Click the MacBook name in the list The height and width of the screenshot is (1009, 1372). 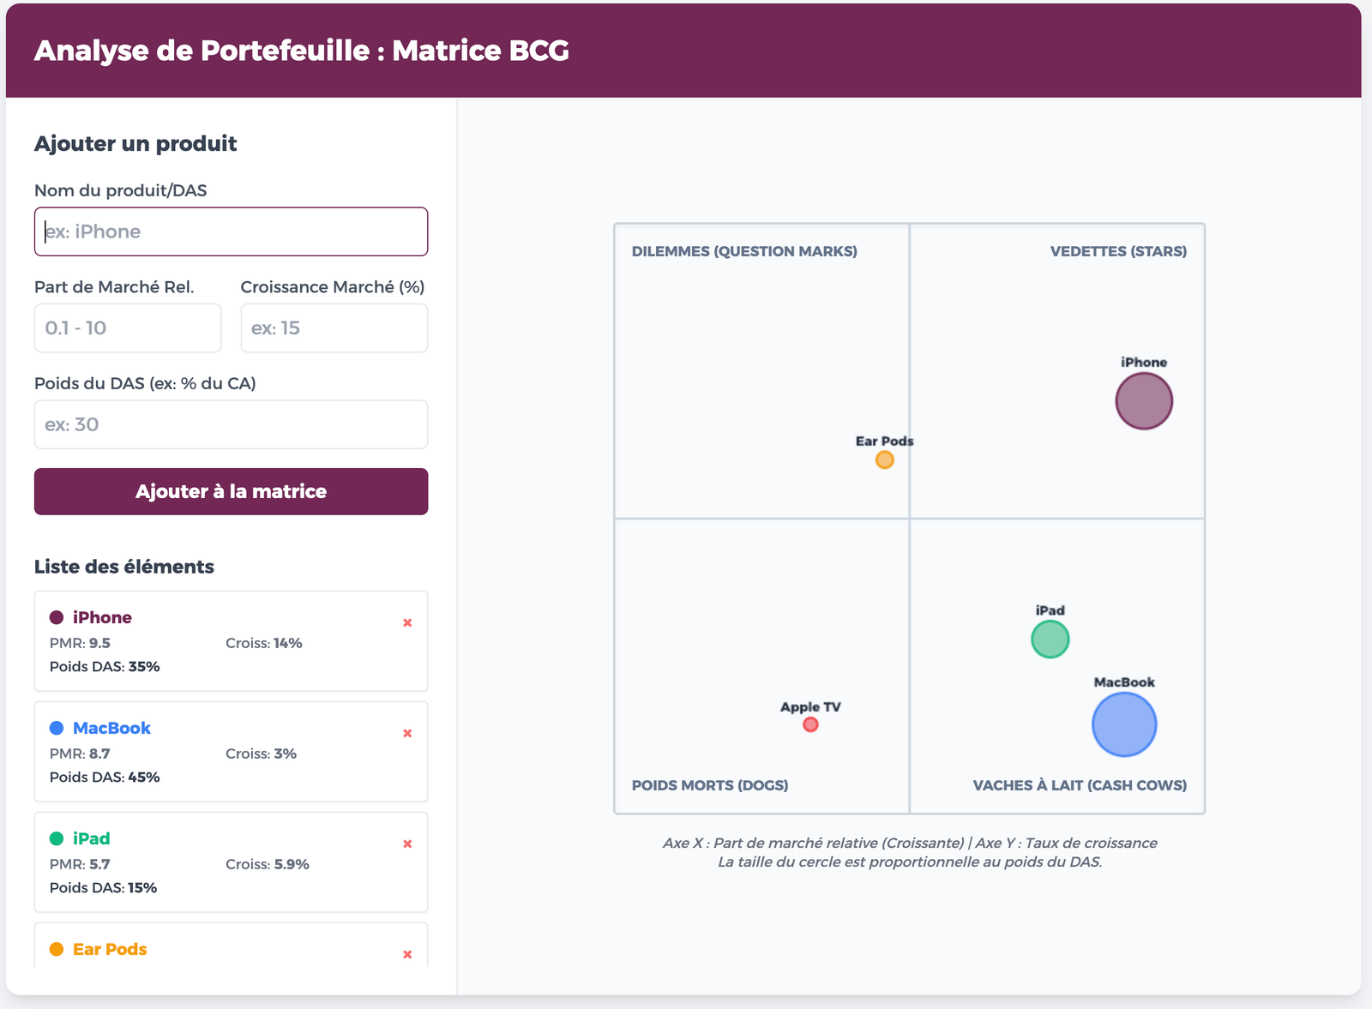[x=111, y=728]
